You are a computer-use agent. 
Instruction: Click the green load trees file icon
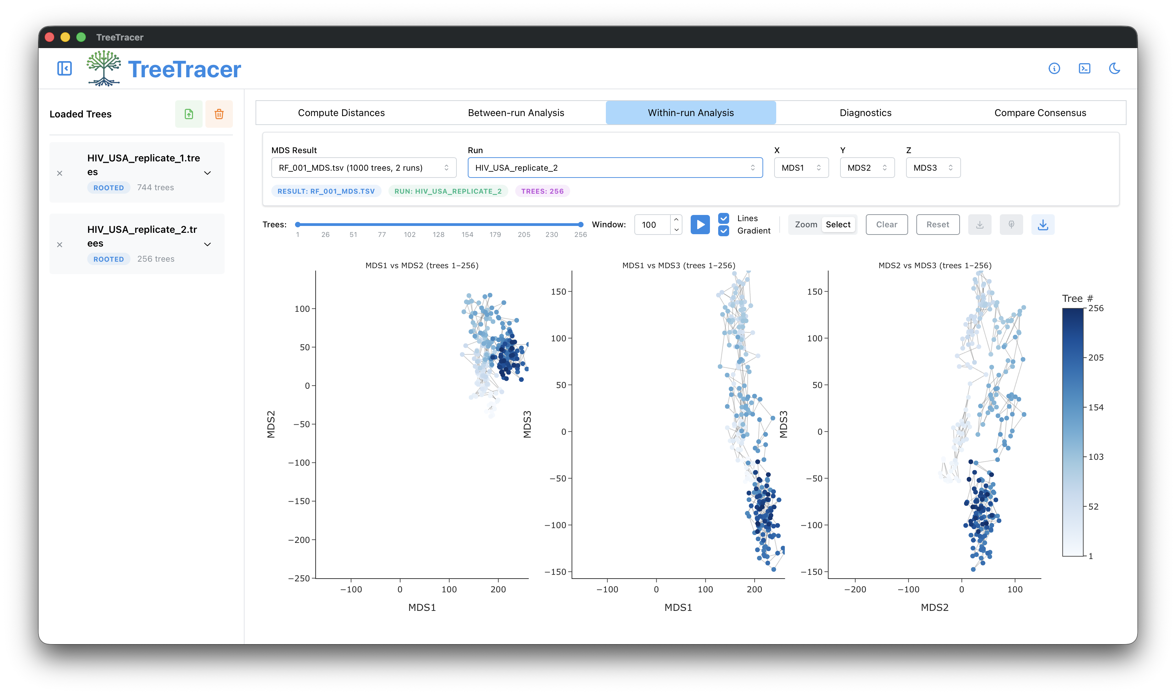[x=189, y=114]
